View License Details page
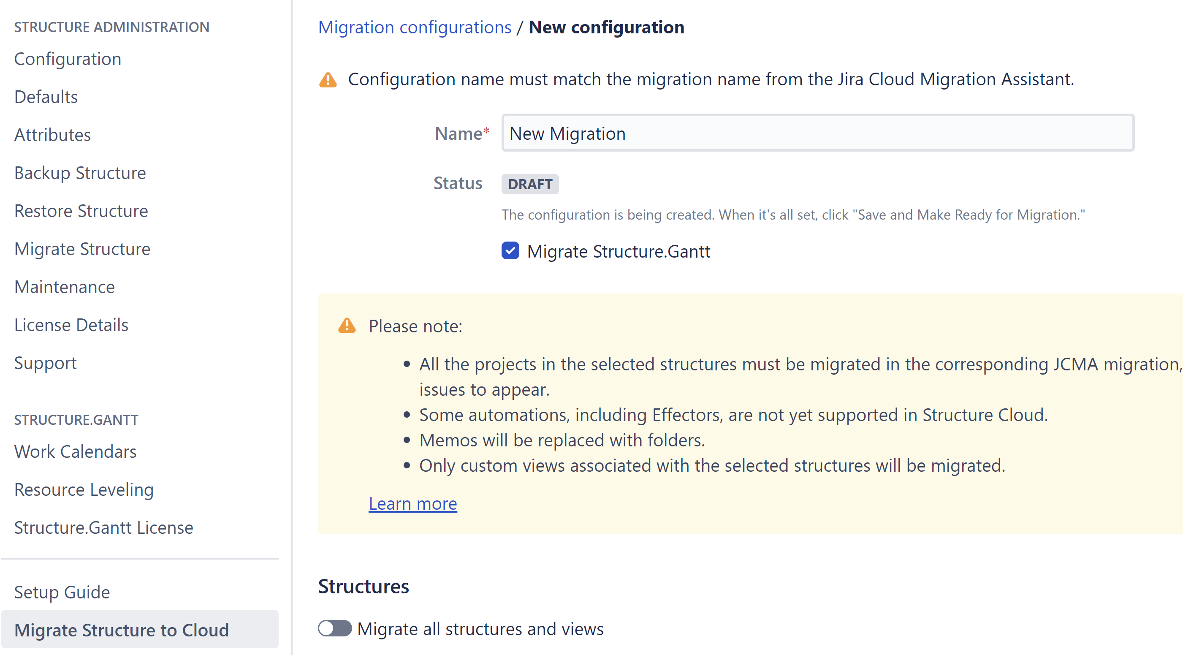The image size is (1183, 655). (x=71, y=325)
